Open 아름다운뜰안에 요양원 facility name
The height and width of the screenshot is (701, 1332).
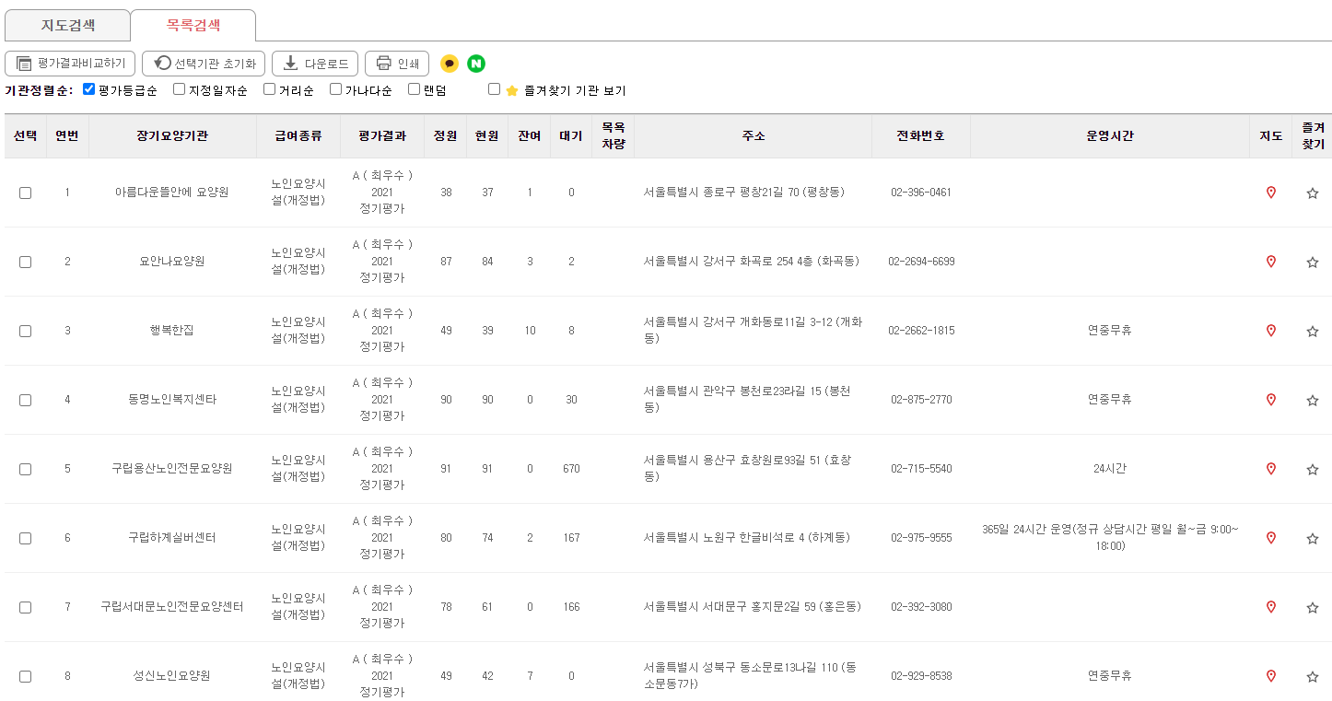[x=172, y=193]
